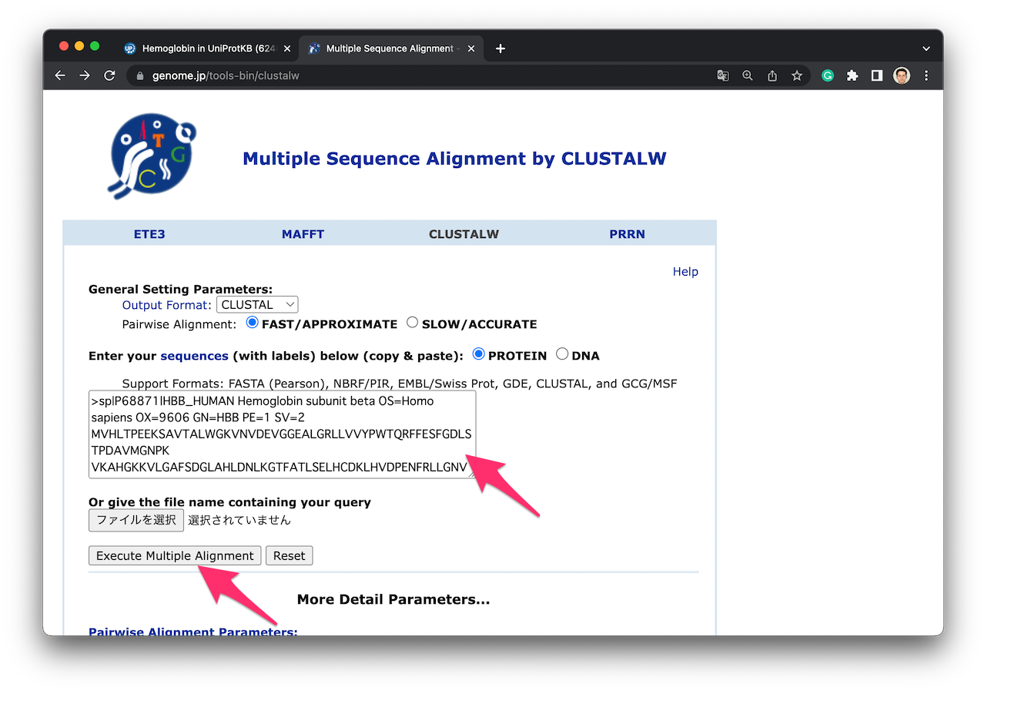Execute the multiple alignment
1018x724 pixels.
click(174, 555)
